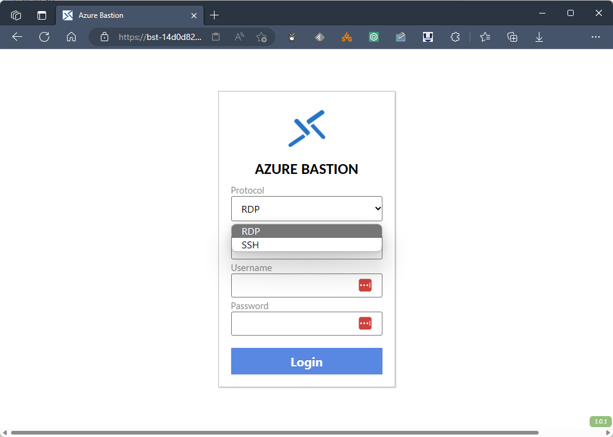
Task: Open the dark U-shaped extension icon
Action: (428, 37)
